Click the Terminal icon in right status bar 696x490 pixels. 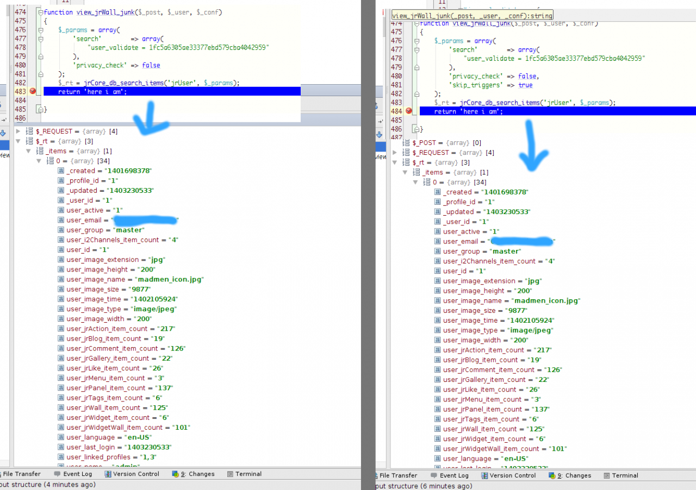click(x=606, y=475)
